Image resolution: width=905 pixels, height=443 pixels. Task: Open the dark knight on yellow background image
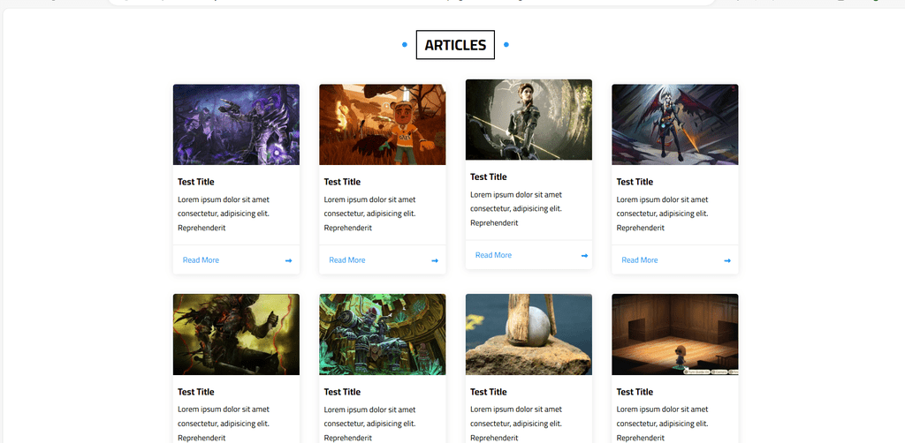tap(236, 334)
